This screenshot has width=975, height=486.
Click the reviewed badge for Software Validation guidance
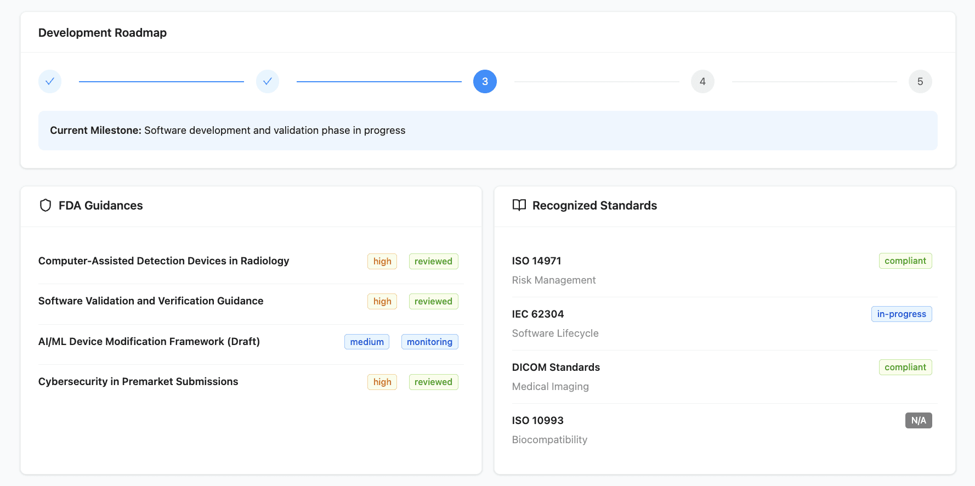(x=433, y=302)
